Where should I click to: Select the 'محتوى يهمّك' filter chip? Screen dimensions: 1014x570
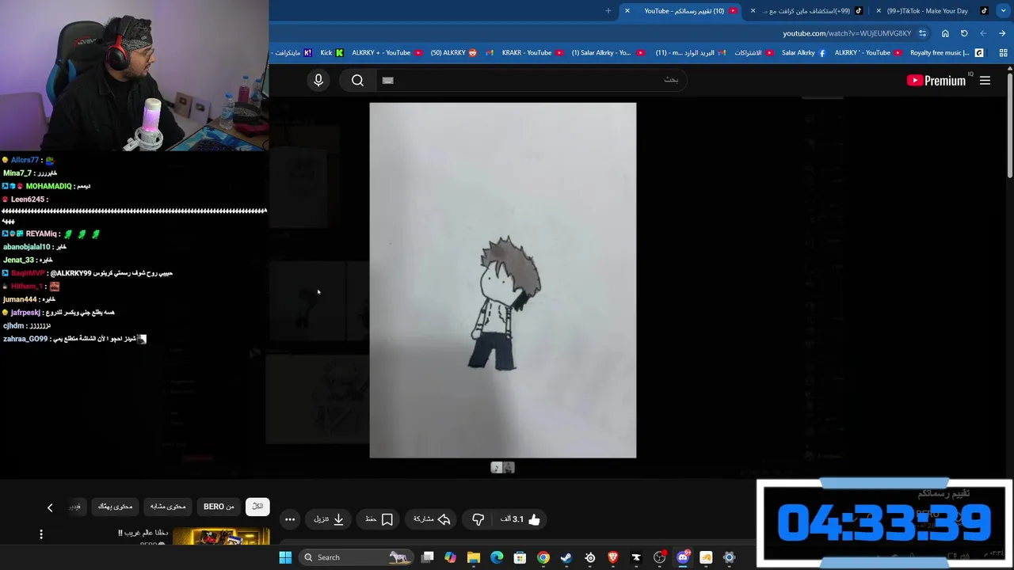tap(115, 507)
